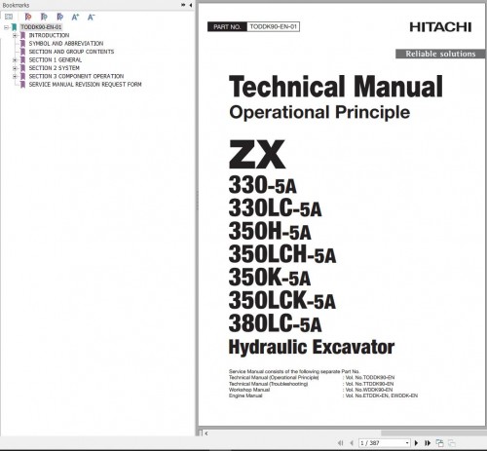Collapse the TODDK90-EN-01 root bookmark

(x=6, y=27)
